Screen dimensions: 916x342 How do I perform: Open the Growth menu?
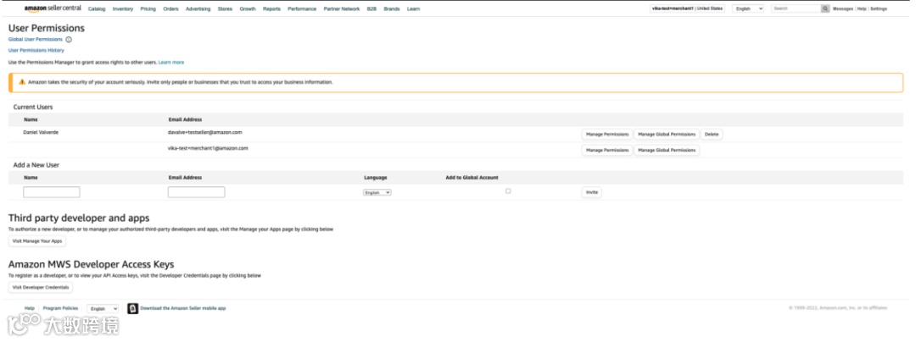point(248,9)
